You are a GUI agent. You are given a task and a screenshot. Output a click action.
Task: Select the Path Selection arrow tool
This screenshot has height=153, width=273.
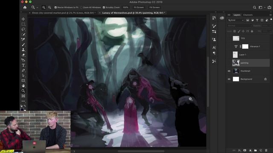(x=23, y=76)
